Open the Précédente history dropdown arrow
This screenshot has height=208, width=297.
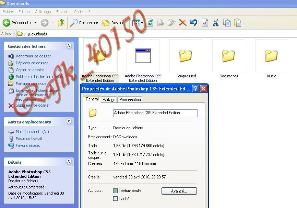pos(35,23)
